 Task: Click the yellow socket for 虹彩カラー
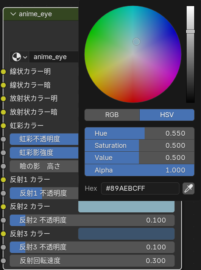pos(3,126)
